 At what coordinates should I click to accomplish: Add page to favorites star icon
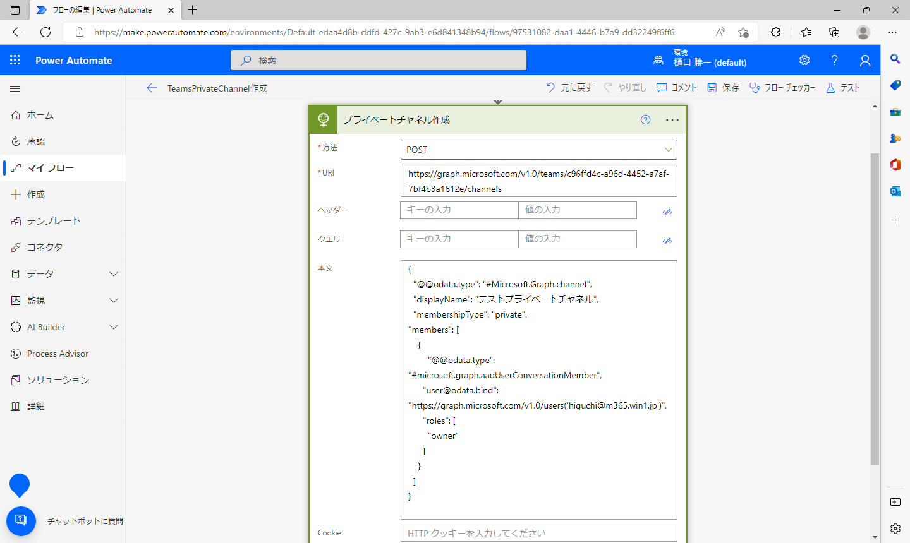[743, 32]
